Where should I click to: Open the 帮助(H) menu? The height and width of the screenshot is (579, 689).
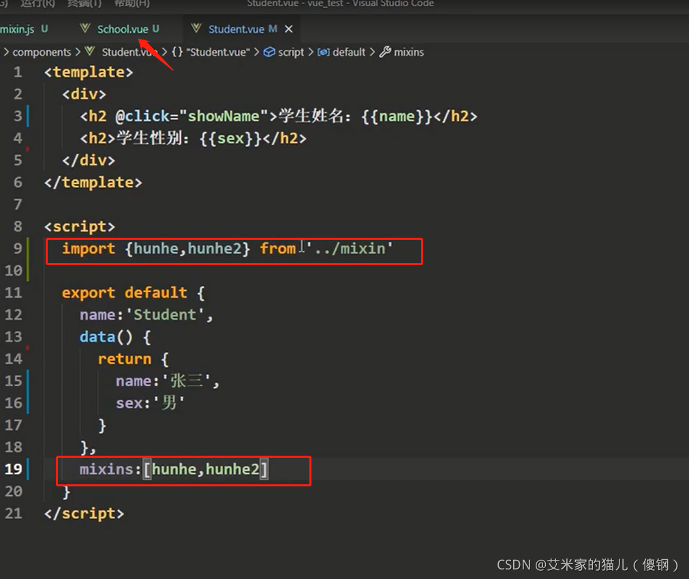[x=132, y=3]
